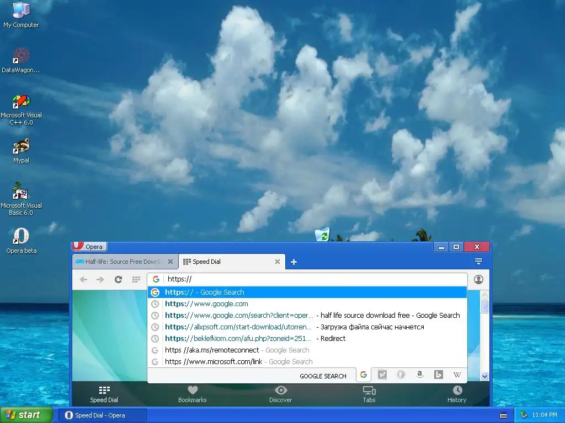Open Tabs in the bottom bar
Viewport: 565px width, 423px height.
pos(369,394)
